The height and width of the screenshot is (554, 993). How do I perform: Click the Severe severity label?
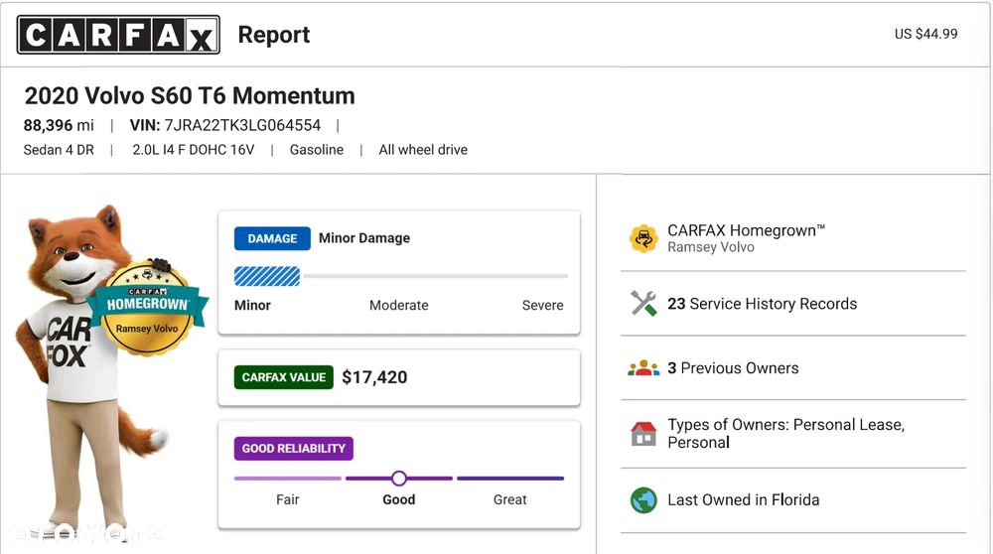click(x=543, y=305)
